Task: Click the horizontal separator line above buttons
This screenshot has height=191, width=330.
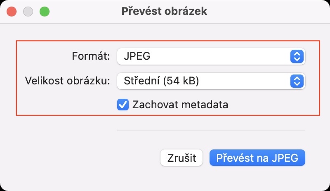Action: pyautogui.click(x=210, y=130)
